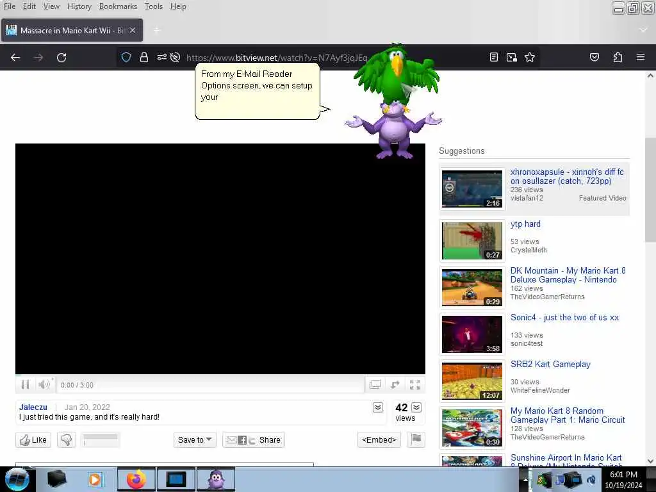The width and height of the screenshot is (656, 492).
Task: Open SRB2 Kart Gameplay video link
Action: tap(550, 364)
